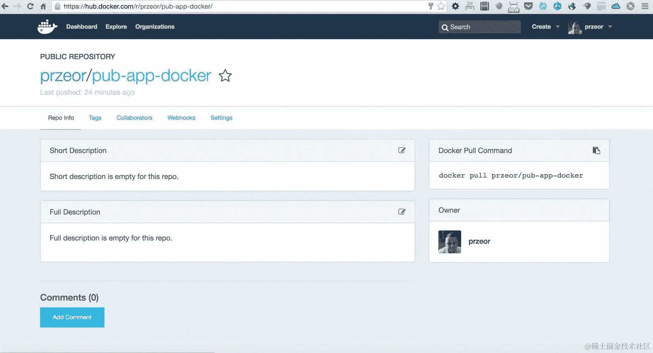This screenshot has width=653, height=353.
Task: Click the calendar NEW extension icon
Action: (x=513, y=7)
